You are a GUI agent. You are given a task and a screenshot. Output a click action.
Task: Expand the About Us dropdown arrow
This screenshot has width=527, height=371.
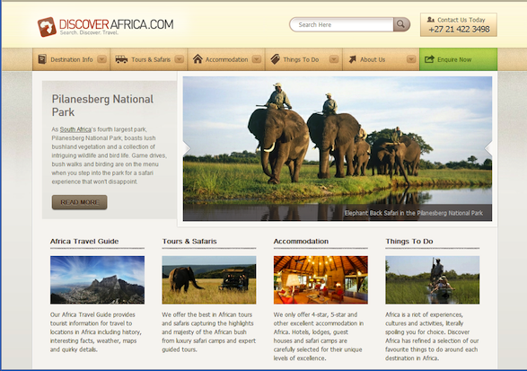[411, 59]
